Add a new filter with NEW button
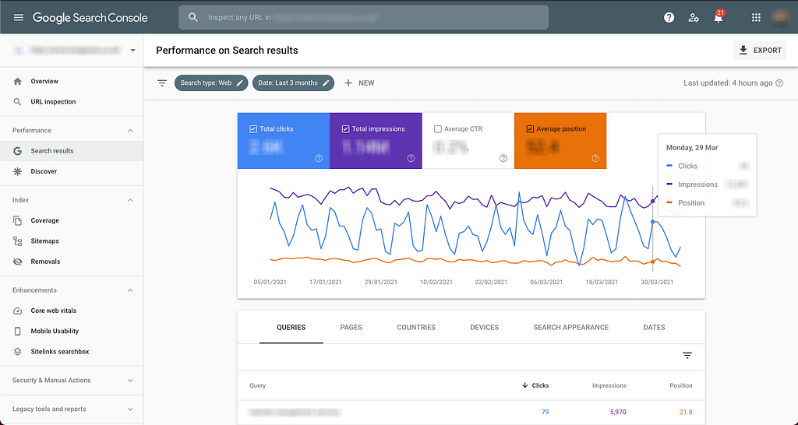This screenshot has width=798, height=425. [x=359, y=83]
